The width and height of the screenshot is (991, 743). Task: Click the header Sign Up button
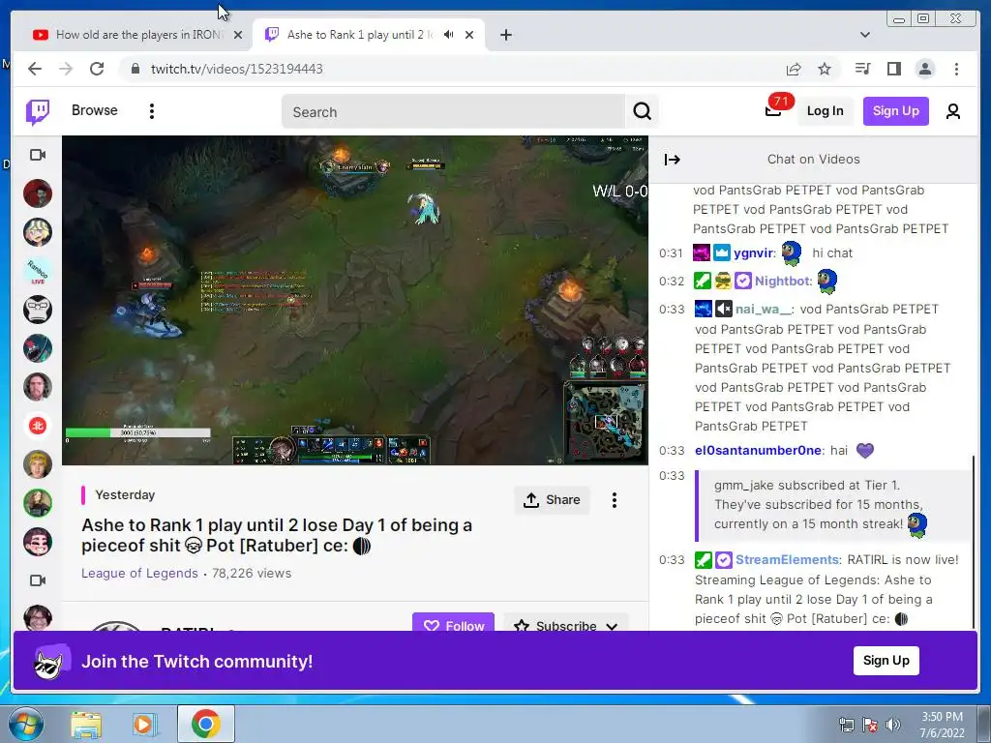click(895, 111)
